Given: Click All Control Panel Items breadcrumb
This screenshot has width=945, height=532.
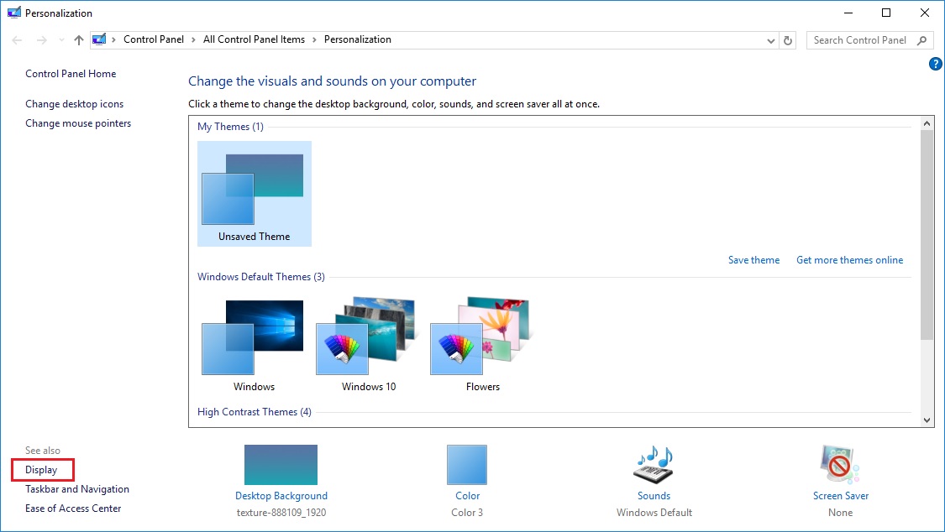Looking at the screenshot, I should tap(254, 39).
